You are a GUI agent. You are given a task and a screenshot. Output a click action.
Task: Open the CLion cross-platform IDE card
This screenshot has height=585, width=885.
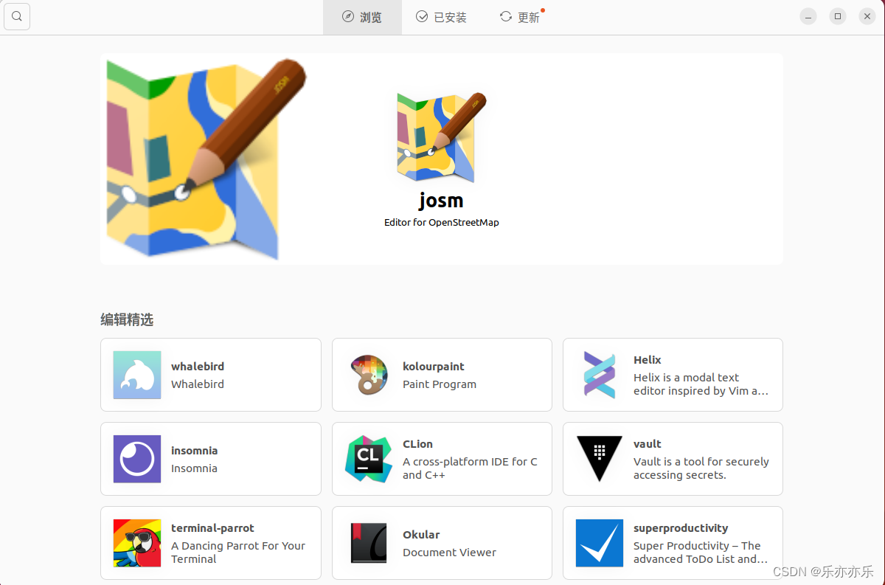442,459
